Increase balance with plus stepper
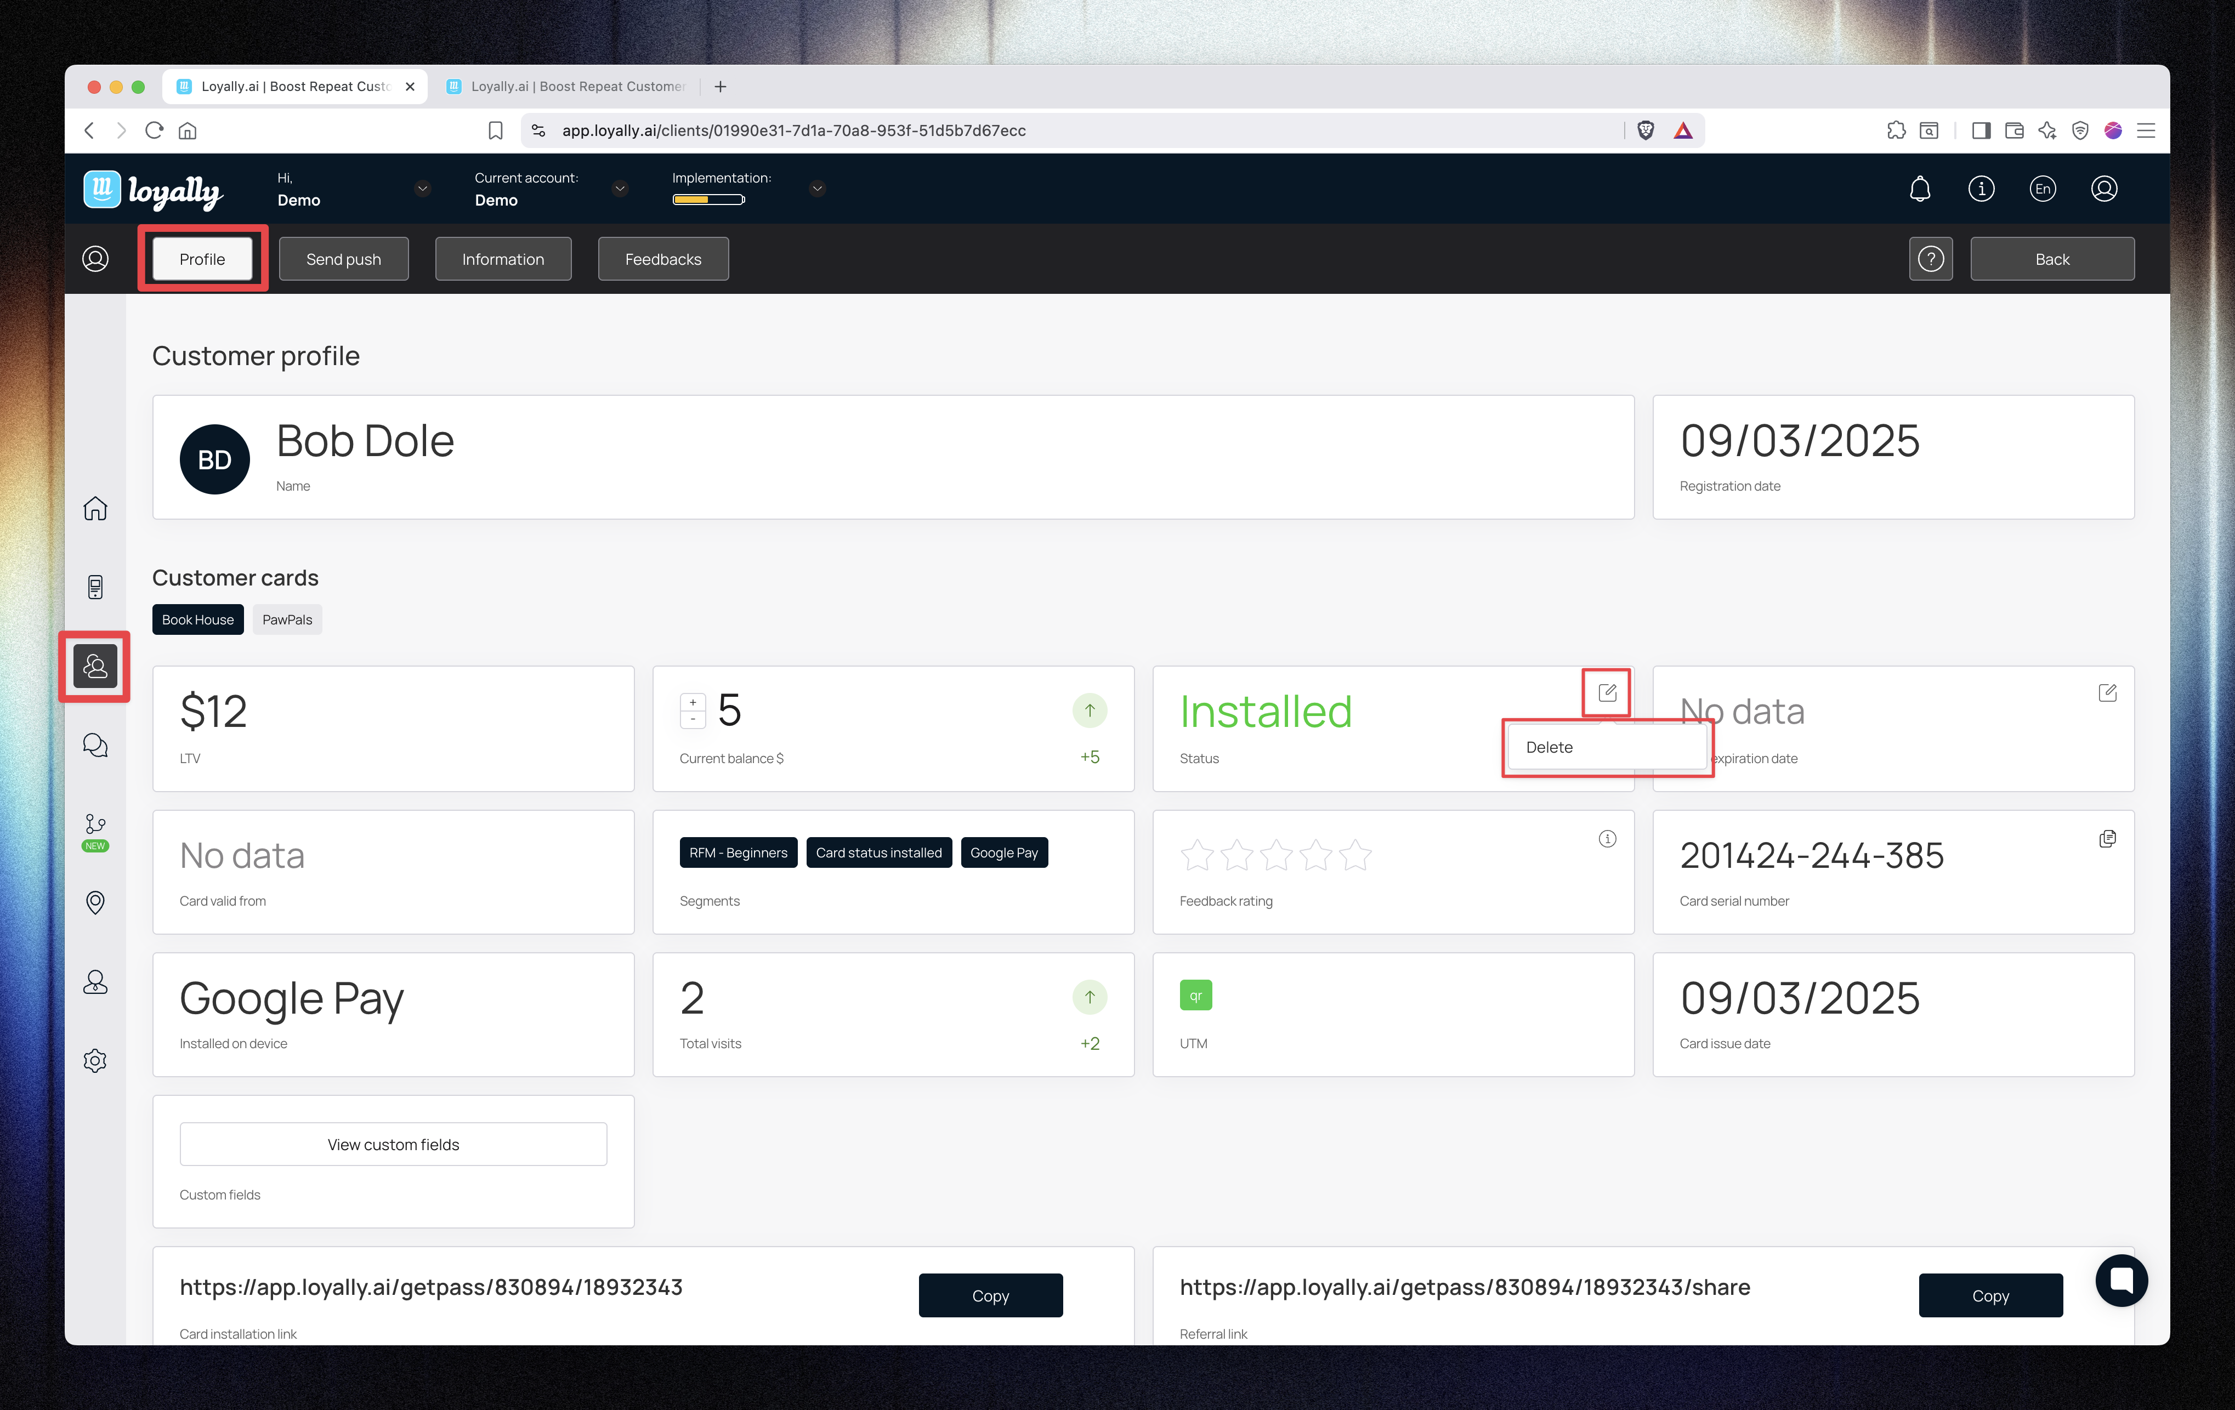The image size is (2235, 1410). tap(693, 703)
